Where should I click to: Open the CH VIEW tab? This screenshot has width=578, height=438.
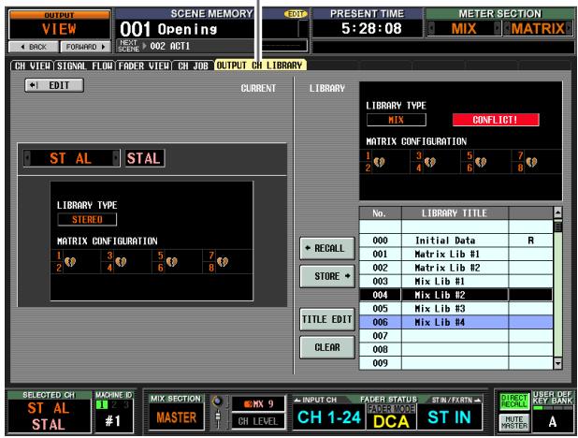coord(32,66)
